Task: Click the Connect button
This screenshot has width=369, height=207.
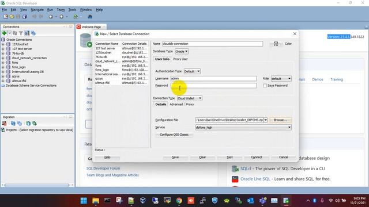Action: [257, 157]
